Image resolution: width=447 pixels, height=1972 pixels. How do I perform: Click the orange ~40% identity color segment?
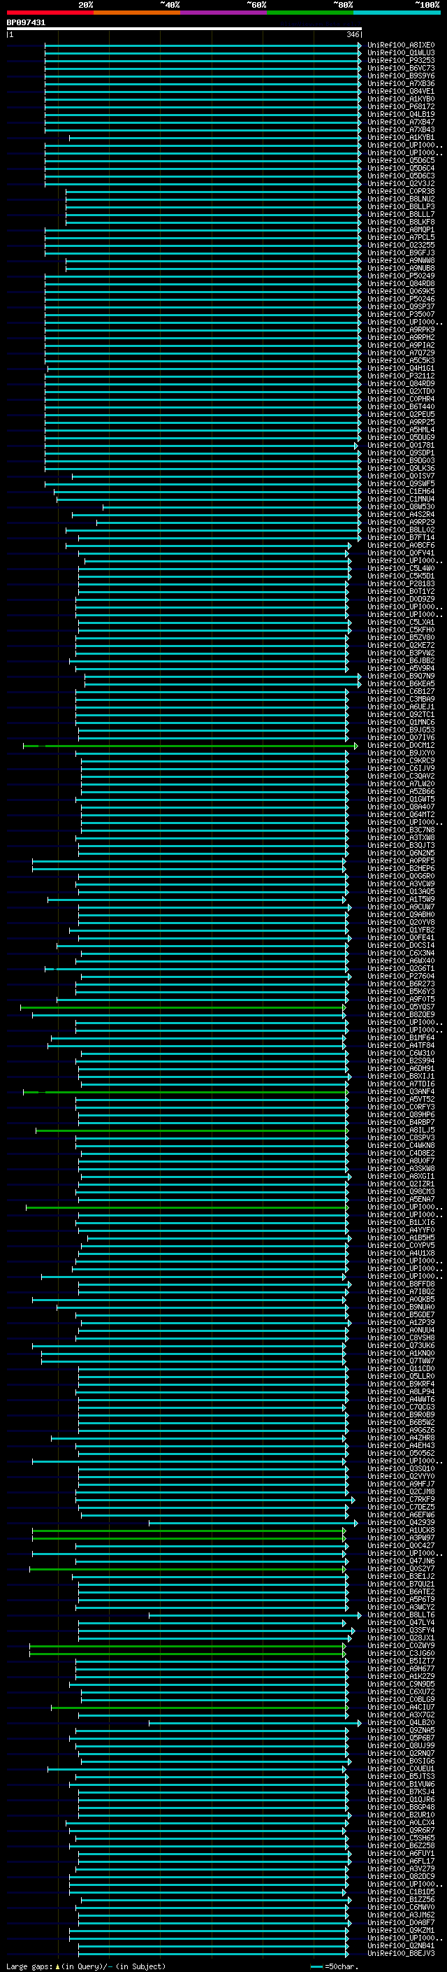pos(137,13)
